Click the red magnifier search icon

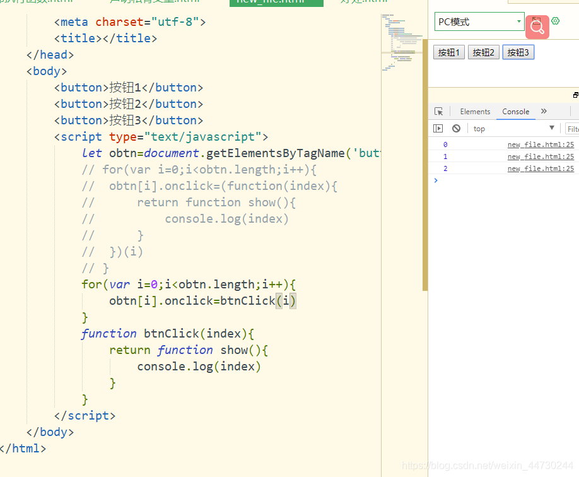537,27
